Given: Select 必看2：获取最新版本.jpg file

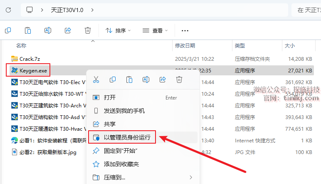Looking at the screenshot, I should [x=48, y=152].
